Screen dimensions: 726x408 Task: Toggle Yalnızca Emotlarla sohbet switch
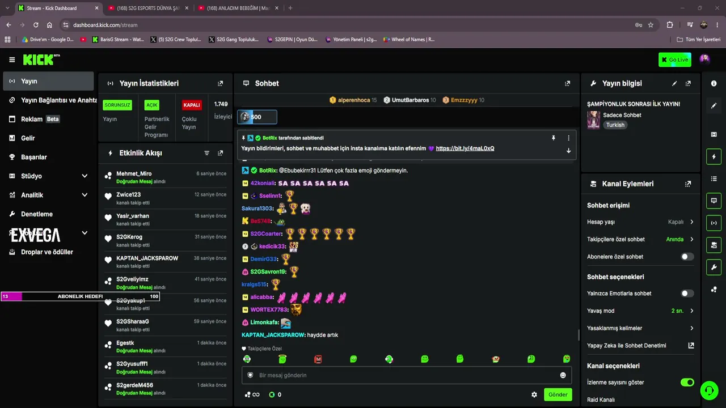tap(687, 294)
